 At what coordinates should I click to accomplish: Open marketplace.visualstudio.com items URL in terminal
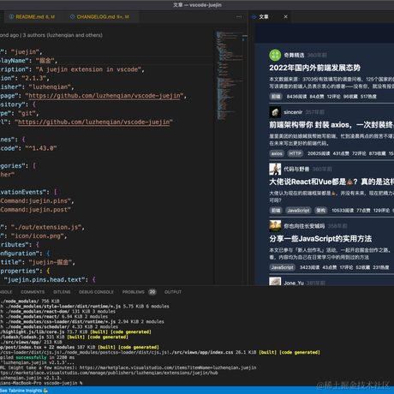(168, 367)
